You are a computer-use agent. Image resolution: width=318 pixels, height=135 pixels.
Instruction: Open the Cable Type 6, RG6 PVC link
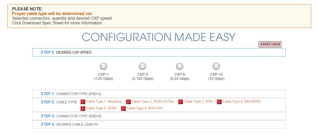click(145, 108)
